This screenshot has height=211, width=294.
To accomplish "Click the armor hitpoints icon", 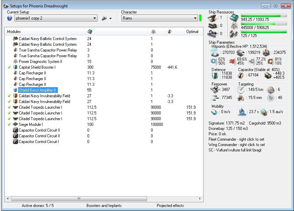I will coord(241,53).
